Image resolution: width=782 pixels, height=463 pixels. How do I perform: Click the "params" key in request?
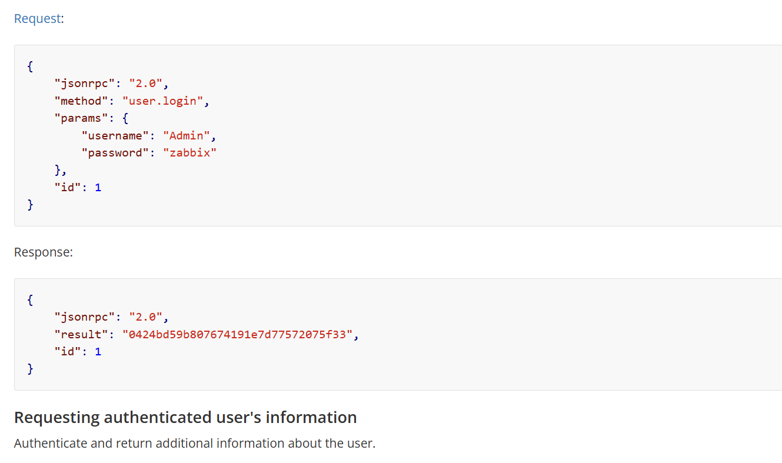click(x=81, y=118)
